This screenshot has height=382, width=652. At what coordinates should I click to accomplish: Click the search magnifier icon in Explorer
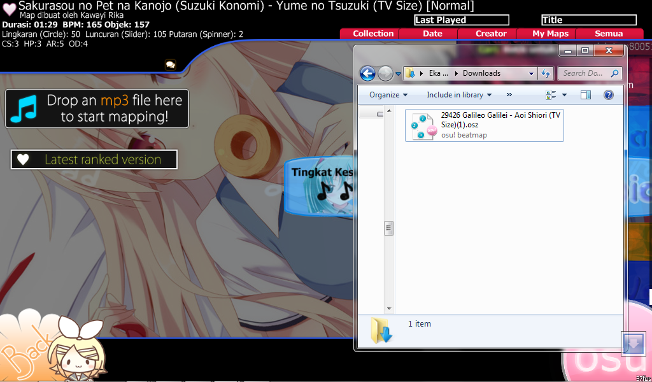coord(614,73)
